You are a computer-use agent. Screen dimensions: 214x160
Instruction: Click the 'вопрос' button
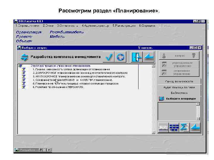tap(179, 56)
